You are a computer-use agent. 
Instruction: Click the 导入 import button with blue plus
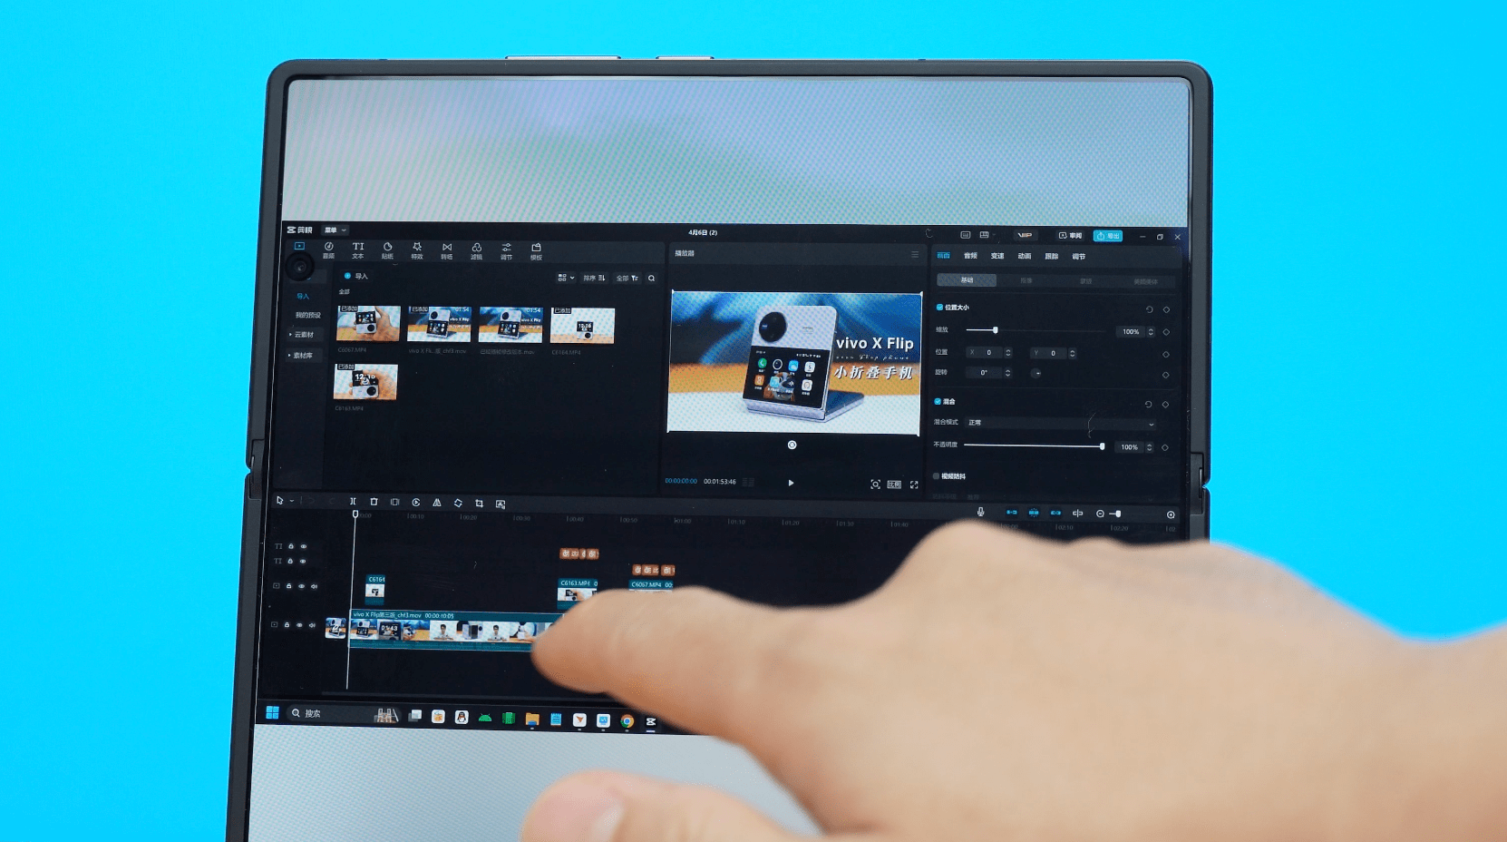(356, 276)
